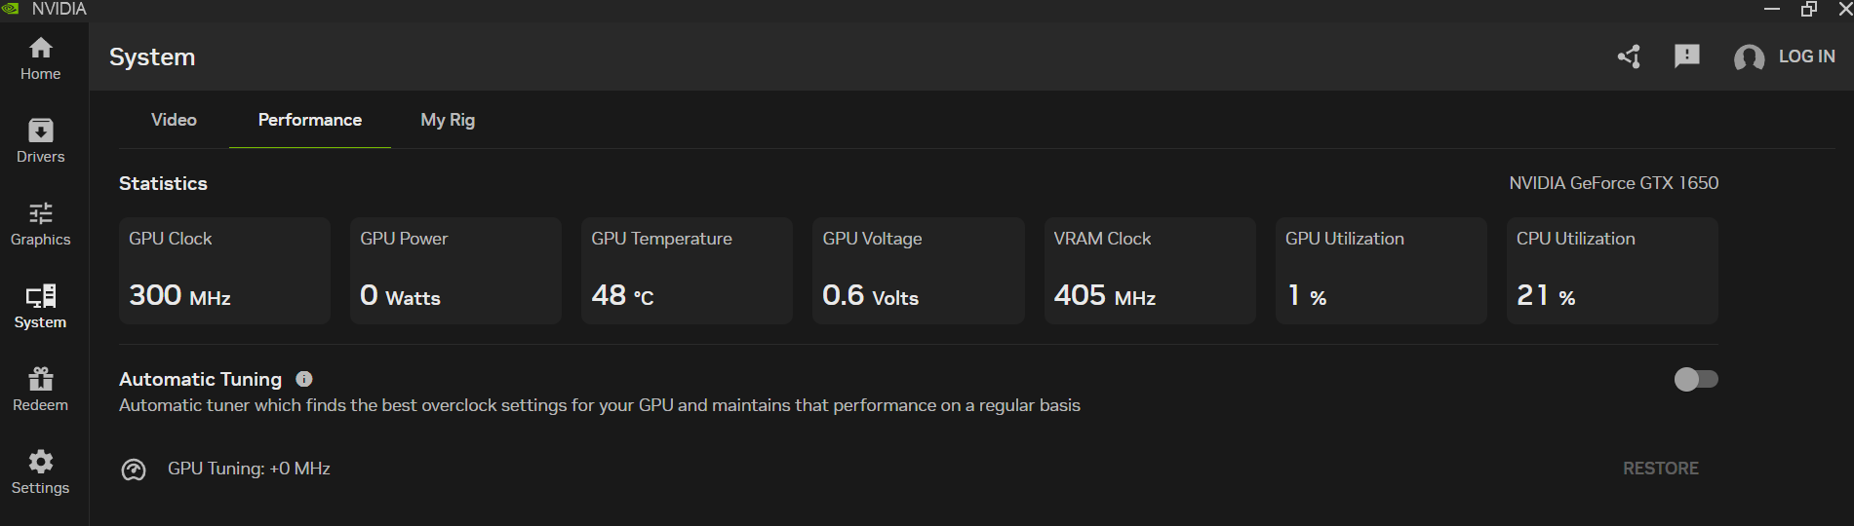Enable the Automatic Tuning toggle
The height and width of the screenshot is (526, 1854).
pos(1696,379)
